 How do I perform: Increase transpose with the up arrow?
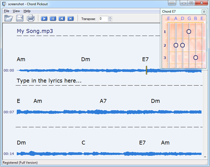[110, 18]
